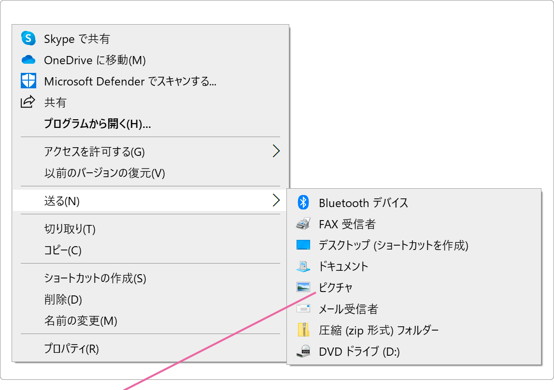This screenshot has height=390, width=554.
Task: Expand the 送る(N) submenu arrow
Action: point(276,200)
